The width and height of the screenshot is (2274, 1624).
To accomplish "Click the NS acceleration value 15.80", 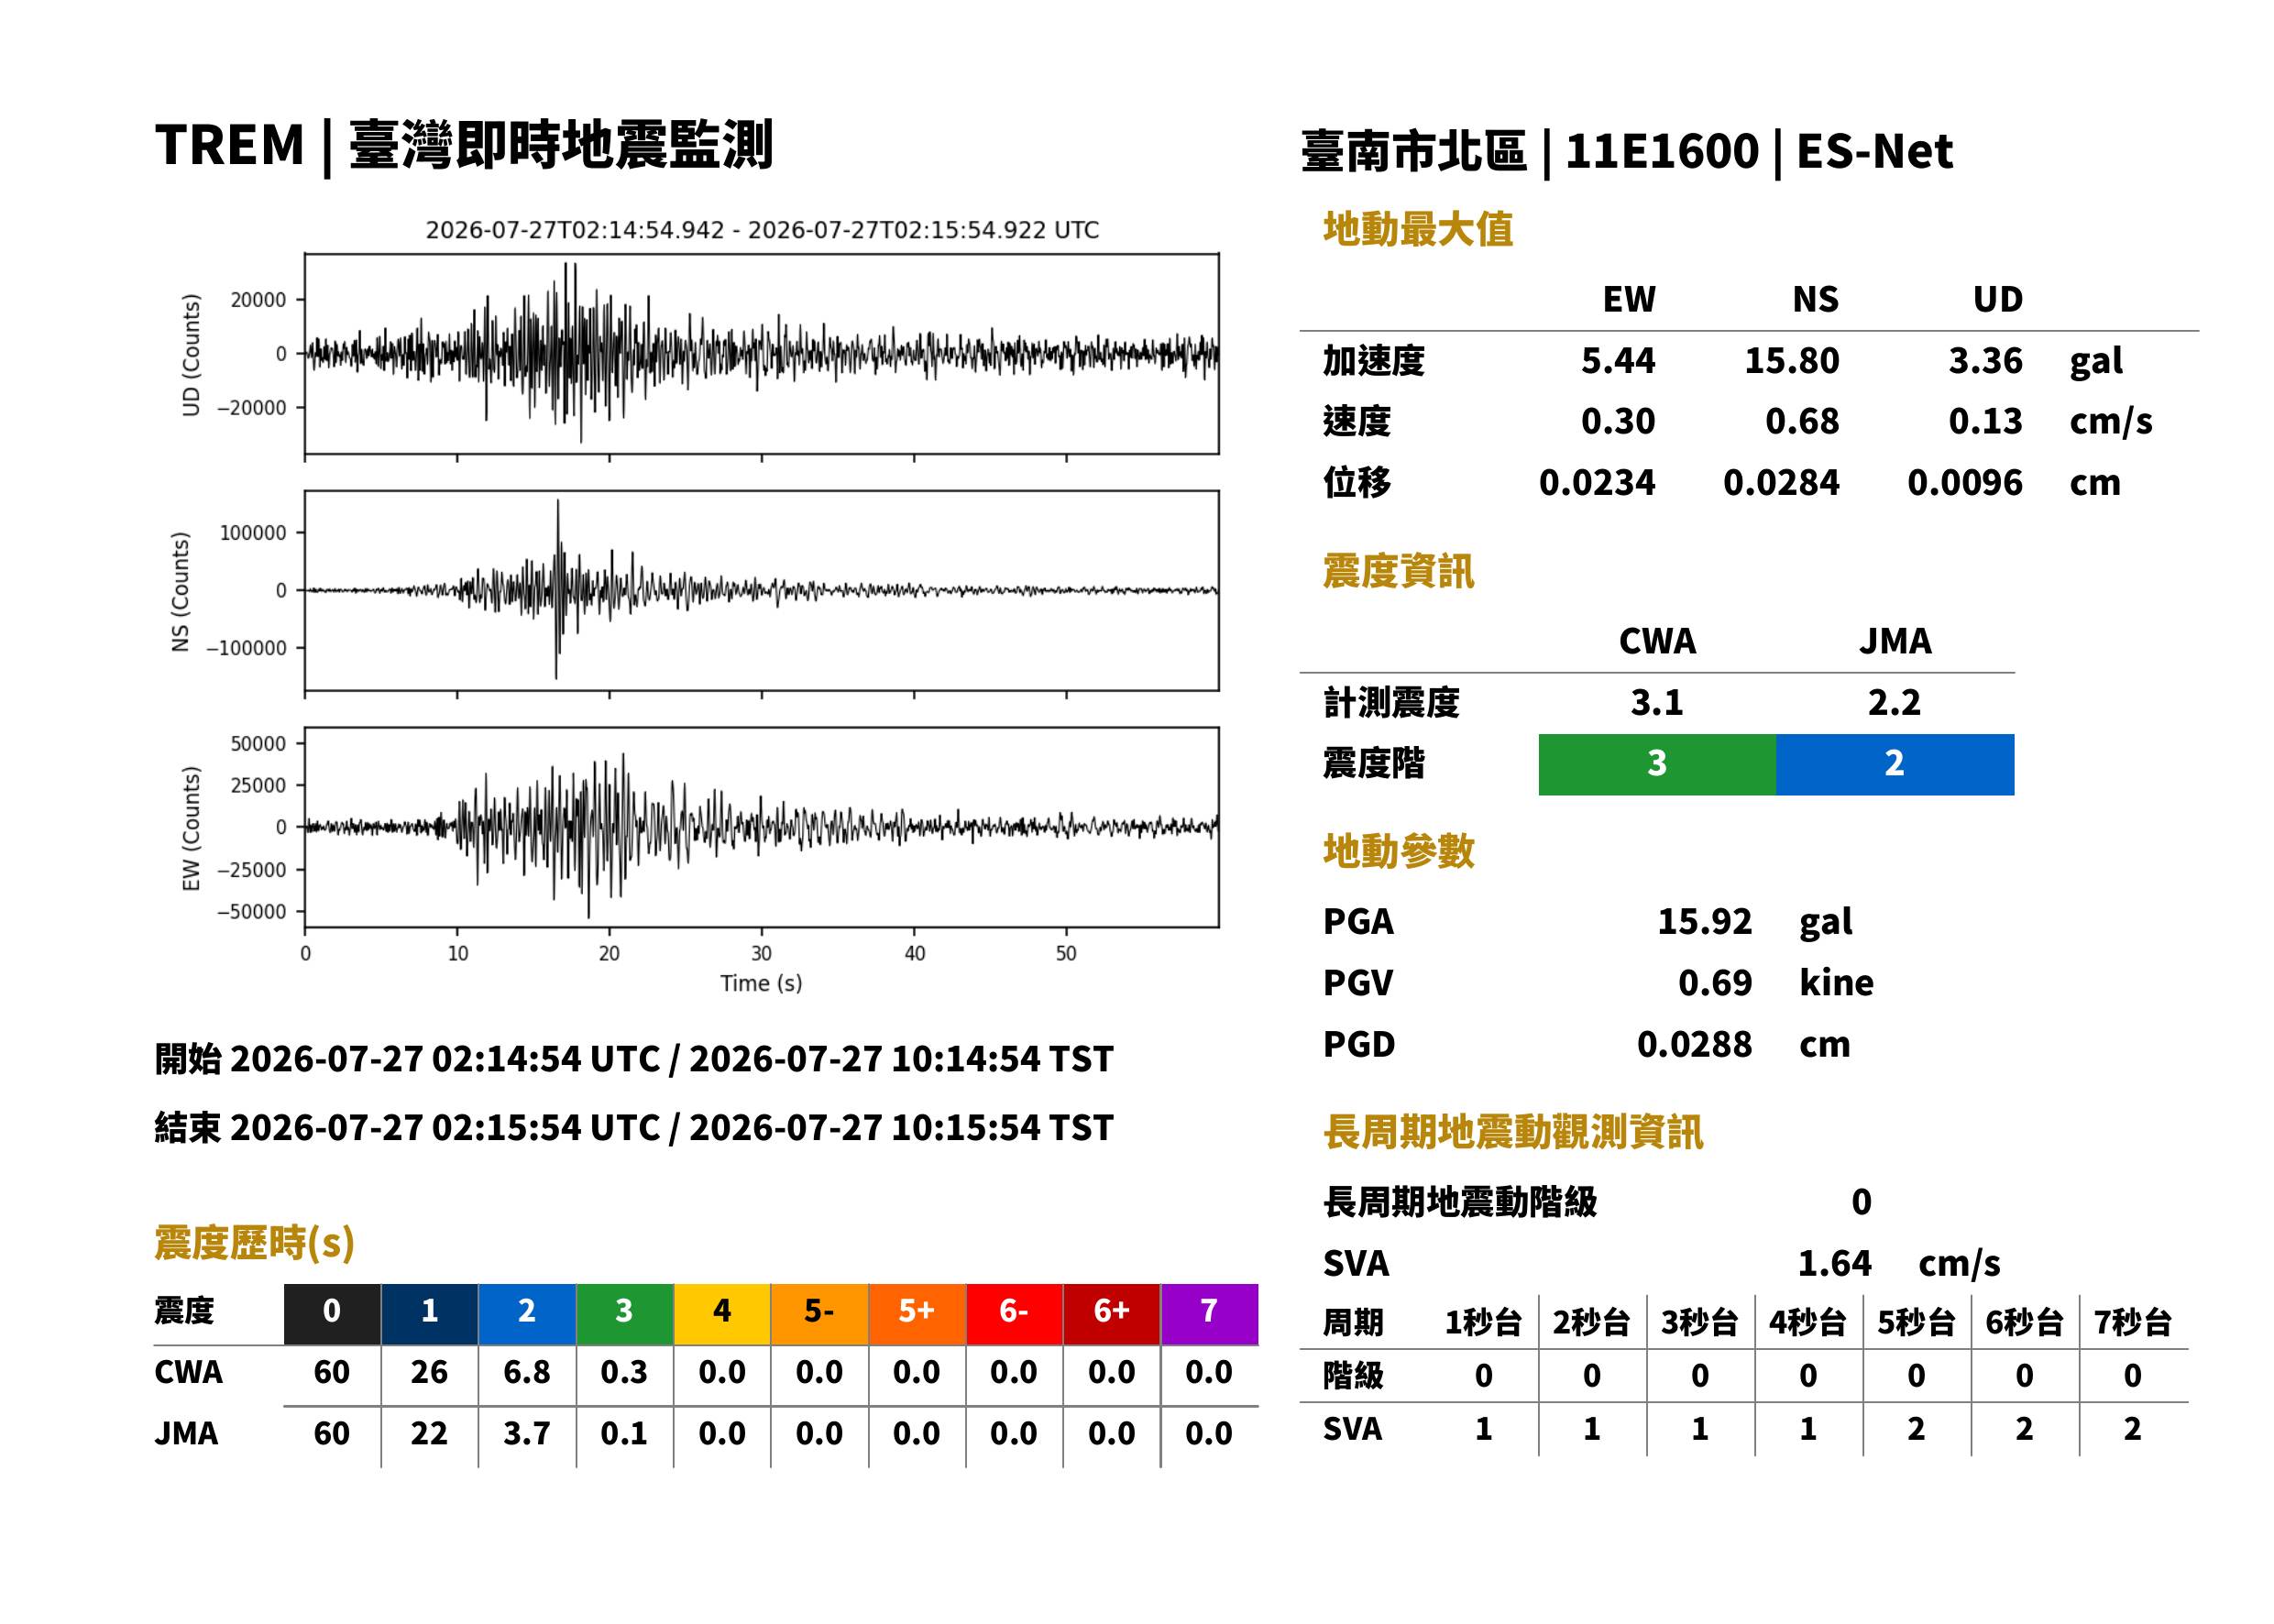I will point(1792,360).
